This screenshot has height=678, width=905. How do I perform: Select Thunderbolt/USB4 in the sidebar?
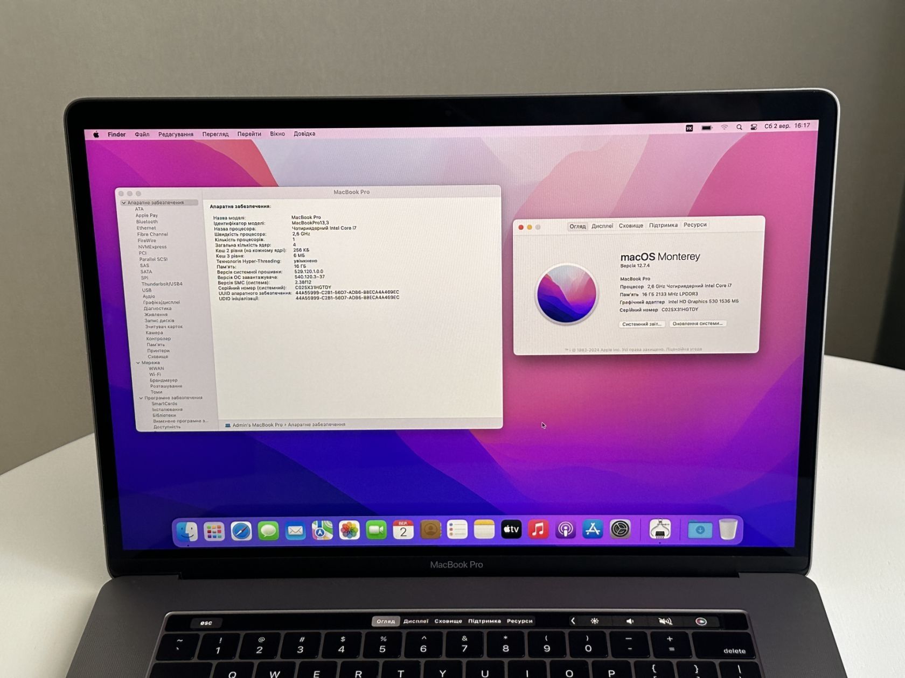(162, 284)
